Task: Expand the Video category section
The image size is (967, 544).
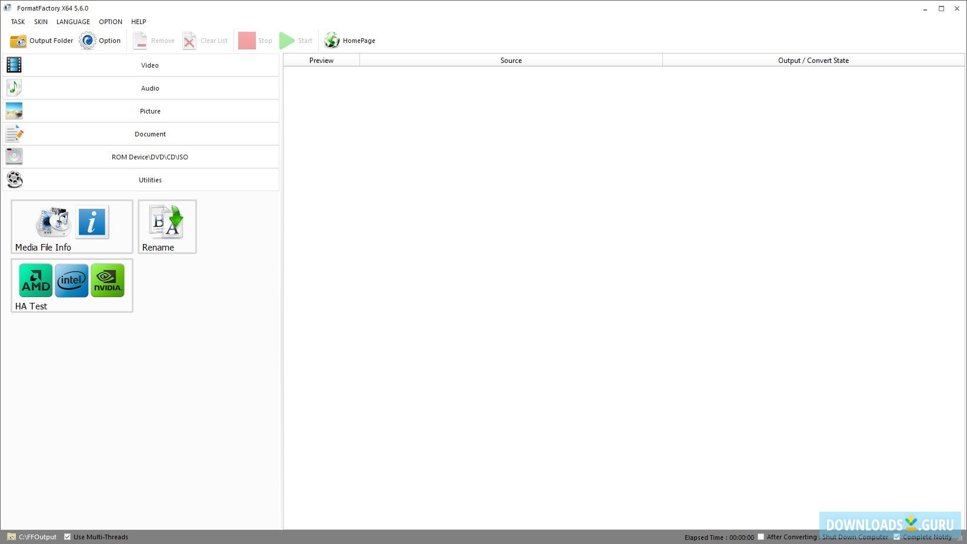Action: tap(141, 65)
